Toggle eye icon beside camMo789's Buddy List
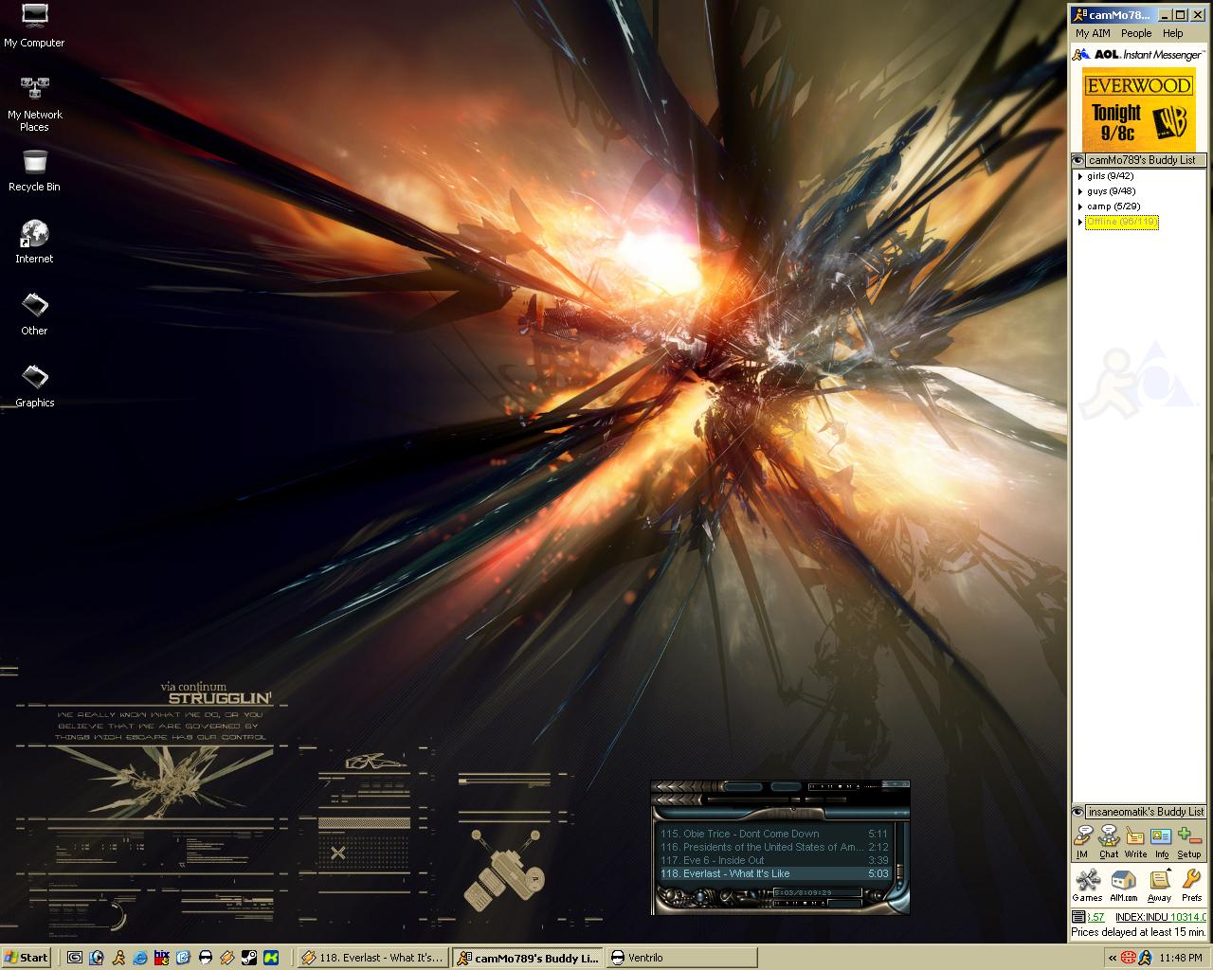The width and height of the screenshot is (1213, 970). click(1078, 160)
